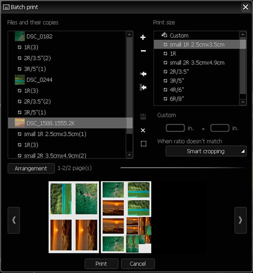The image size is (253, 273).
Task: Click the DSC_0244 thumbnail image
Action: click(20, 80)
